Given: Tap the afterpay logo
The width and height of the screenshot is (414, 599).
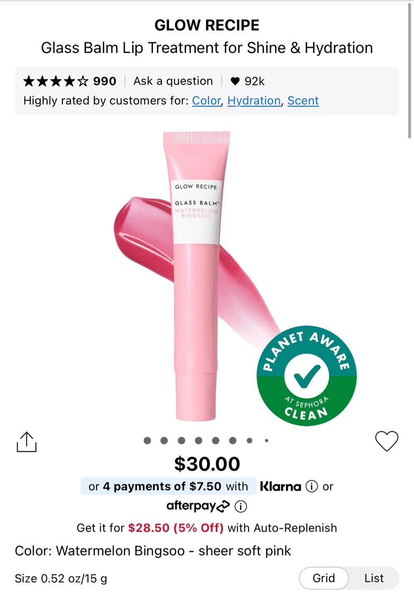Looking at the screenshot, I should 198,506.
